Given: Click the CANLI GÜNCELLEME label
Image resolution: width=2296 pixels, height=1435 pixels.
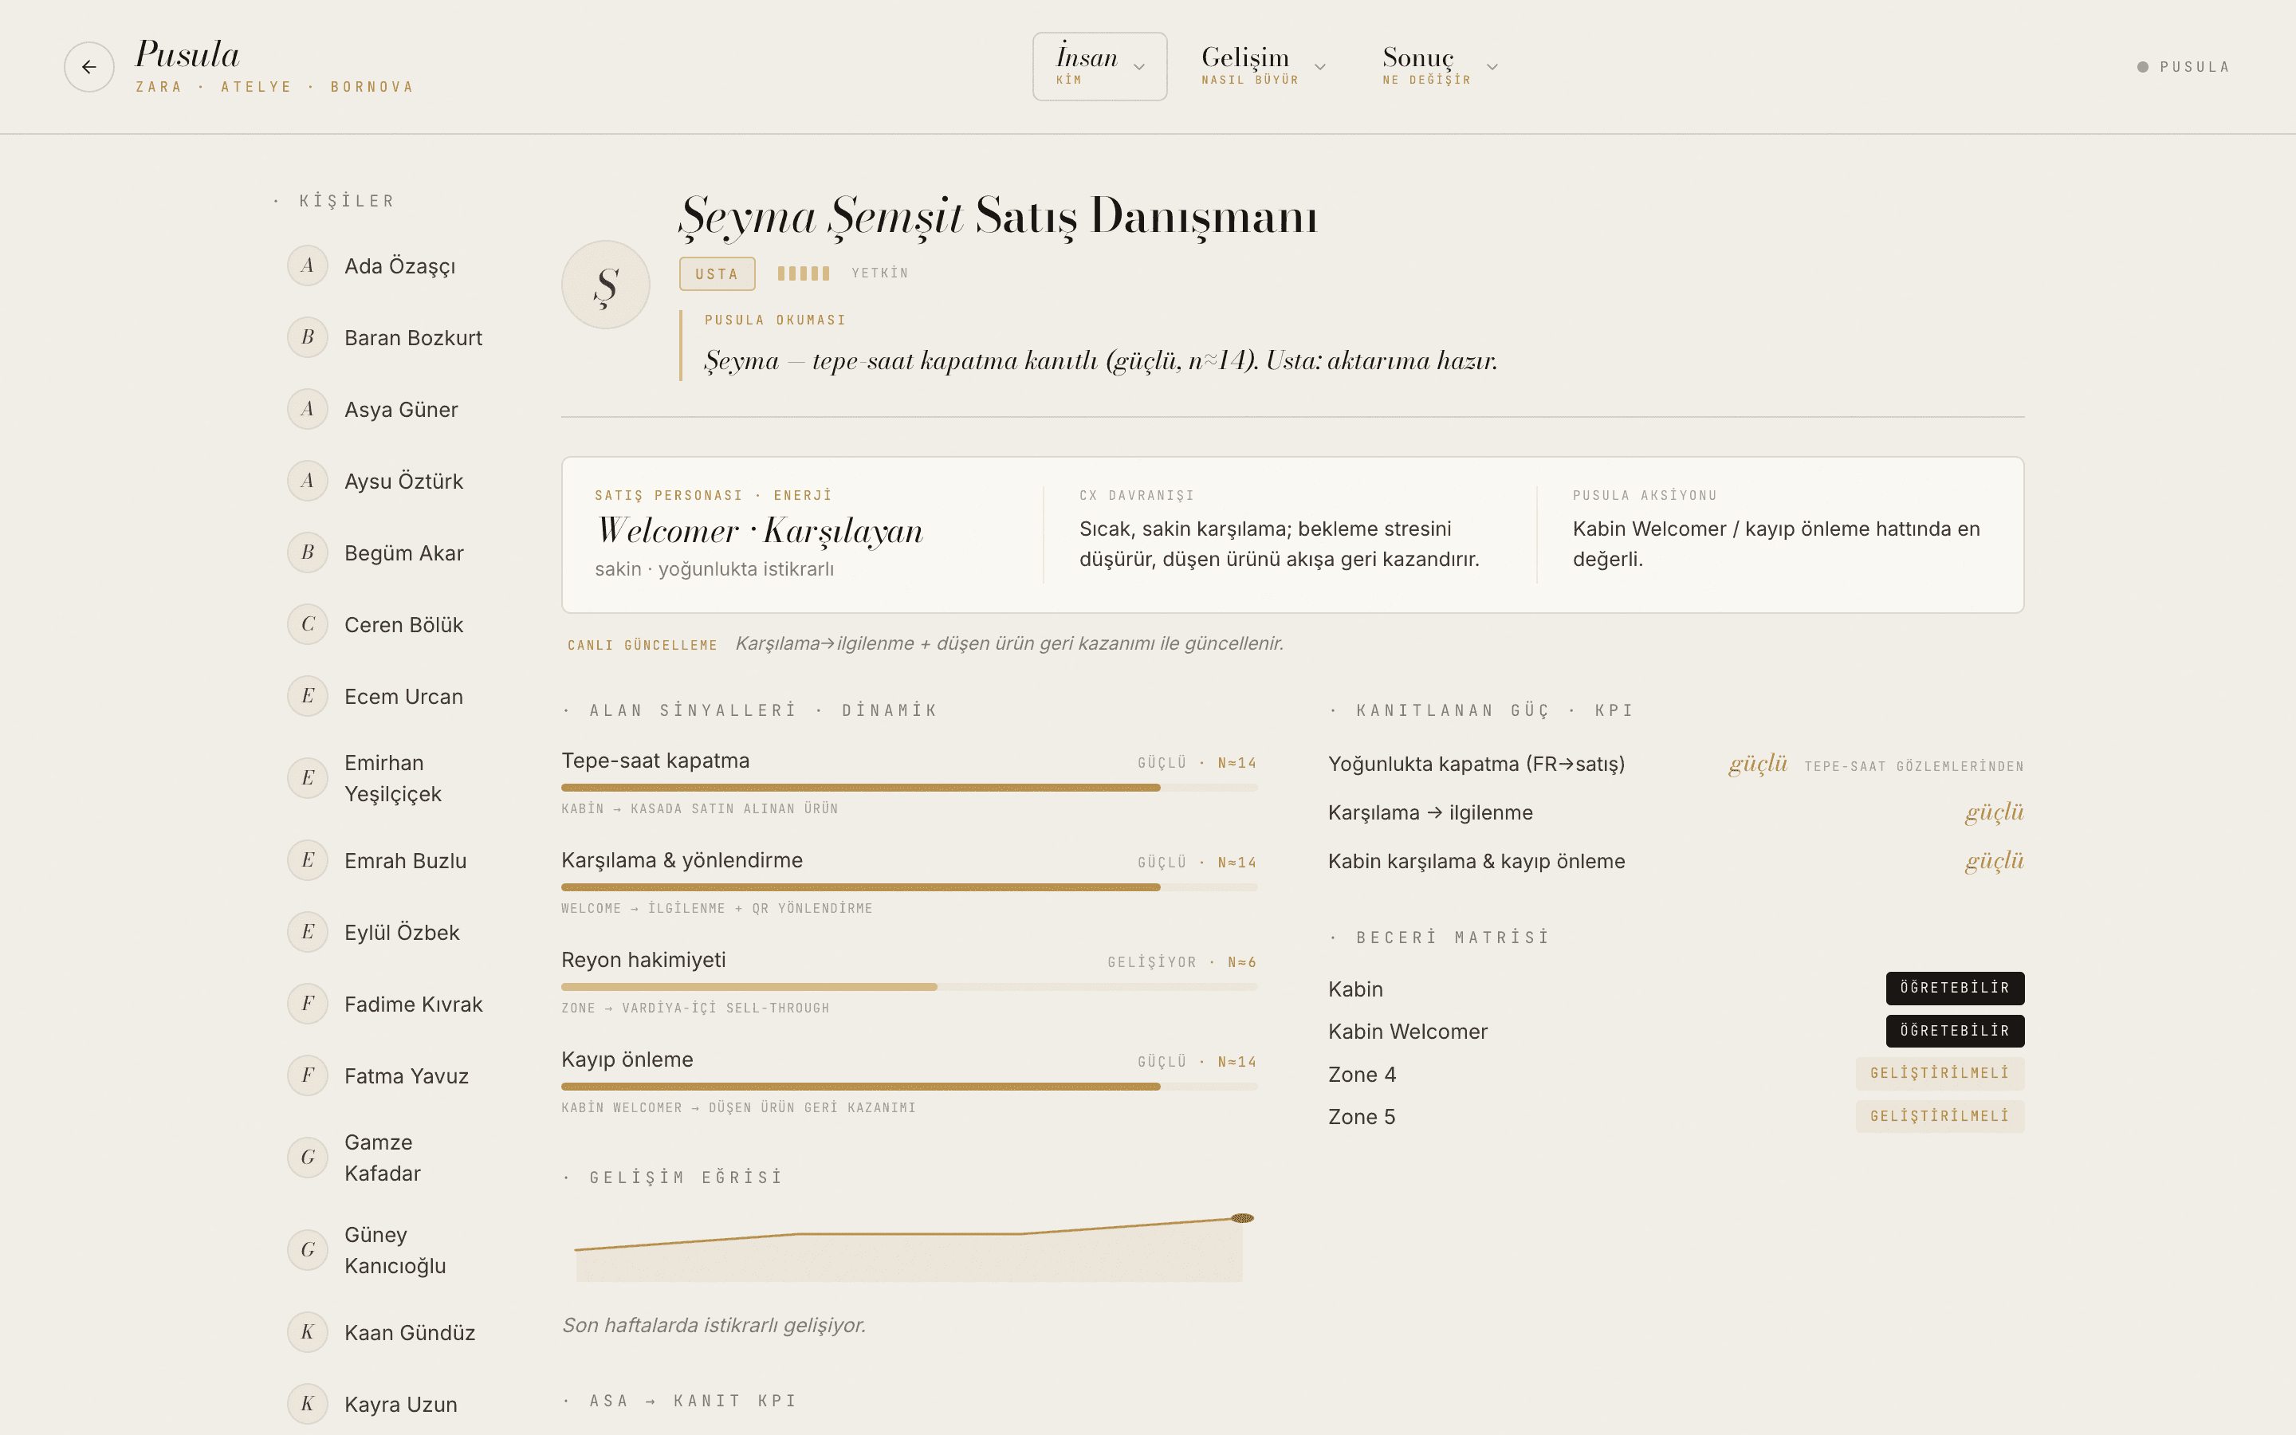Looking at the screenshot, I should [x=643, y=646].
